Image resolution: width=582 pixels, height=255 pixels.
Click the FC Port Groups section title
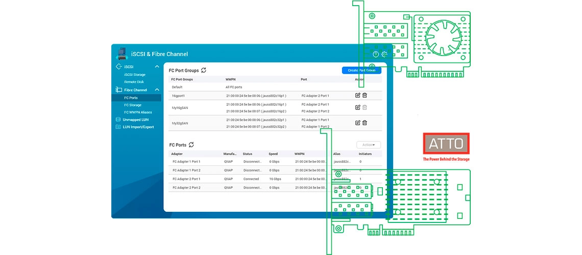(x=184, y=70)
